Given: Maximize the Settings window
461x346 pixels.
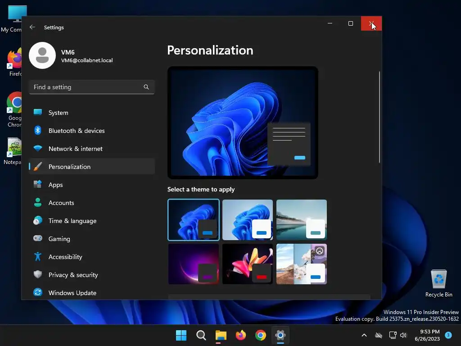Looking at the screenshot, I should click(350, 23).
